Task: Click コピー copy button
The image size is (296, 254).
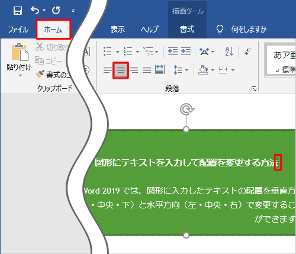Action: (49, 61)
